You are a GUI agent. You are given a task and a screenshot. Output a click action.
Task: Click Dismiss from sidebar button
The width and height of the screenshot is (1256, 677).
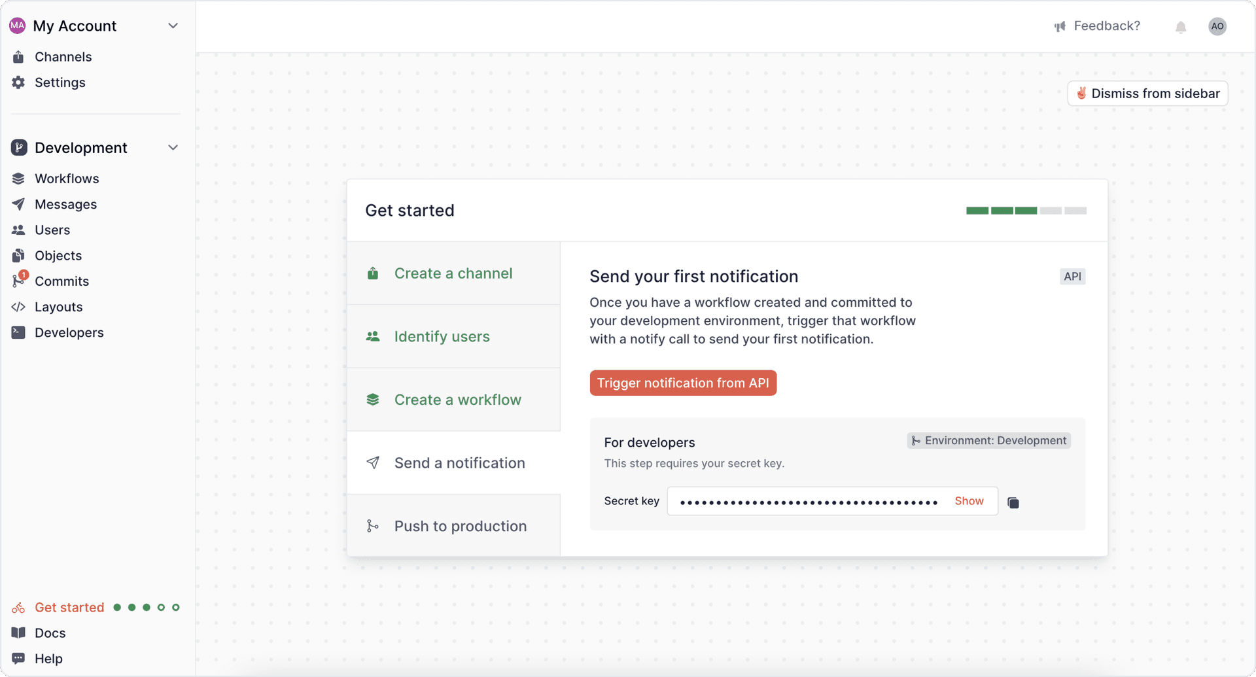1147,94
